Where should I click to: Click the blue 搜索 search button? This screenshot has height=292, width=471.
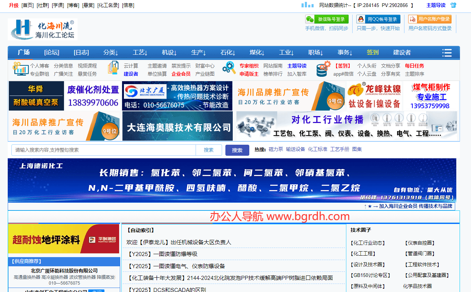pyautogui.click(x=237, y=150)
